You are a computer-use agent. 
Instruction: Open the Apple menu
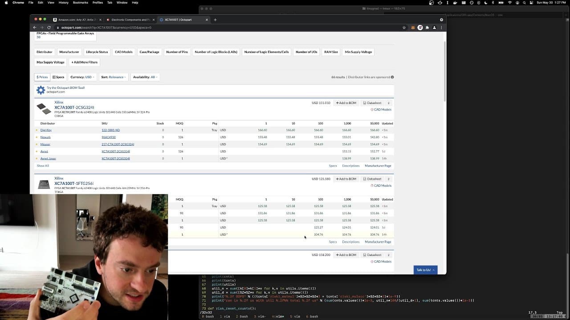[6, 3]
